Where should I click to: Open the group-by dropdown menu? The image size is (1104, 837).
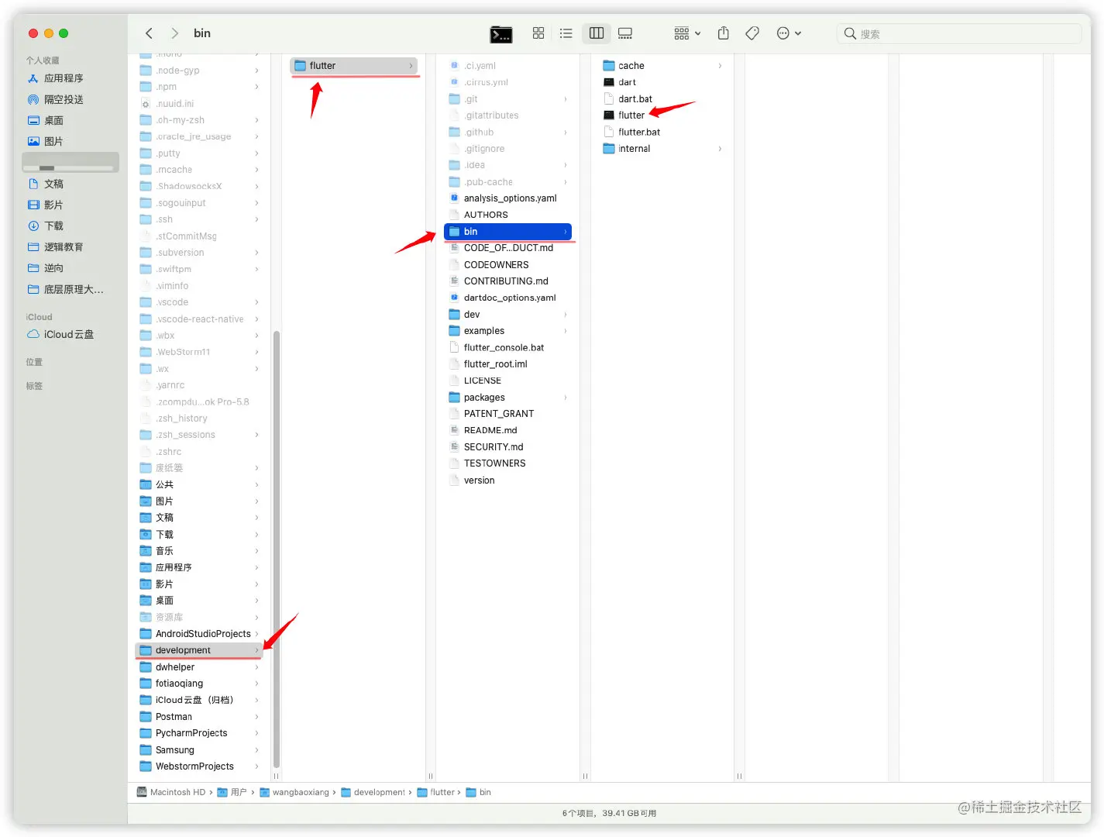(686, 33)
